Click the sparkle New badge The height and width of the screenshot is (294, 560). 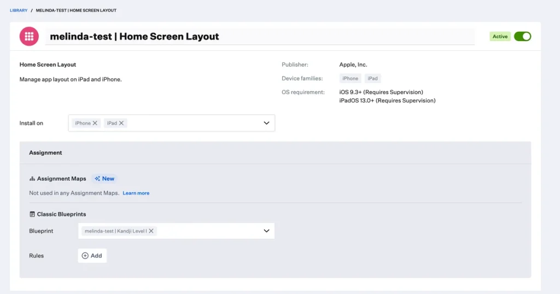click(104, 179)
